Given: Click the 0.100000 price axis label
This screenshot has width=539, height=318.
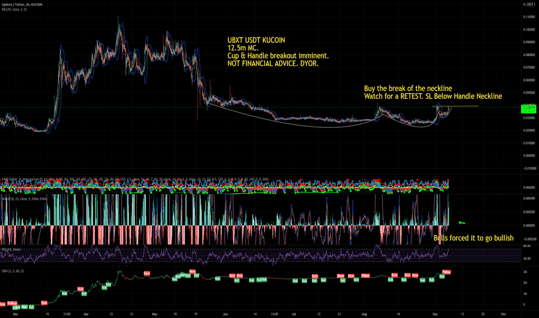Looking at the screenshot, I should [529, 29].
